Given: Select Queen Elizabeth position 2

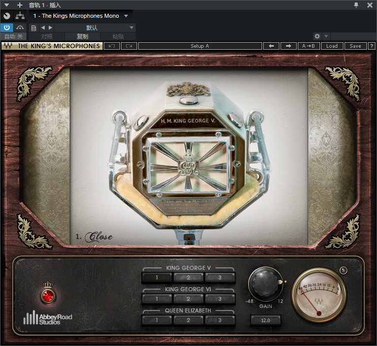Looking at the screenshot, I should coord(188,320).
